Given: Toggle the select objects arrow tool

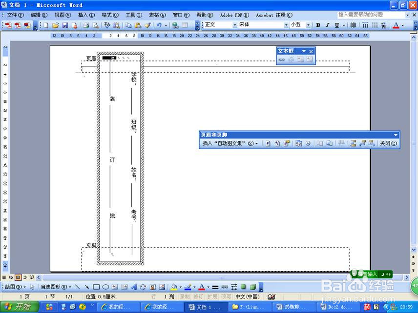Looking at the screenshot, I should pos(32,287).
